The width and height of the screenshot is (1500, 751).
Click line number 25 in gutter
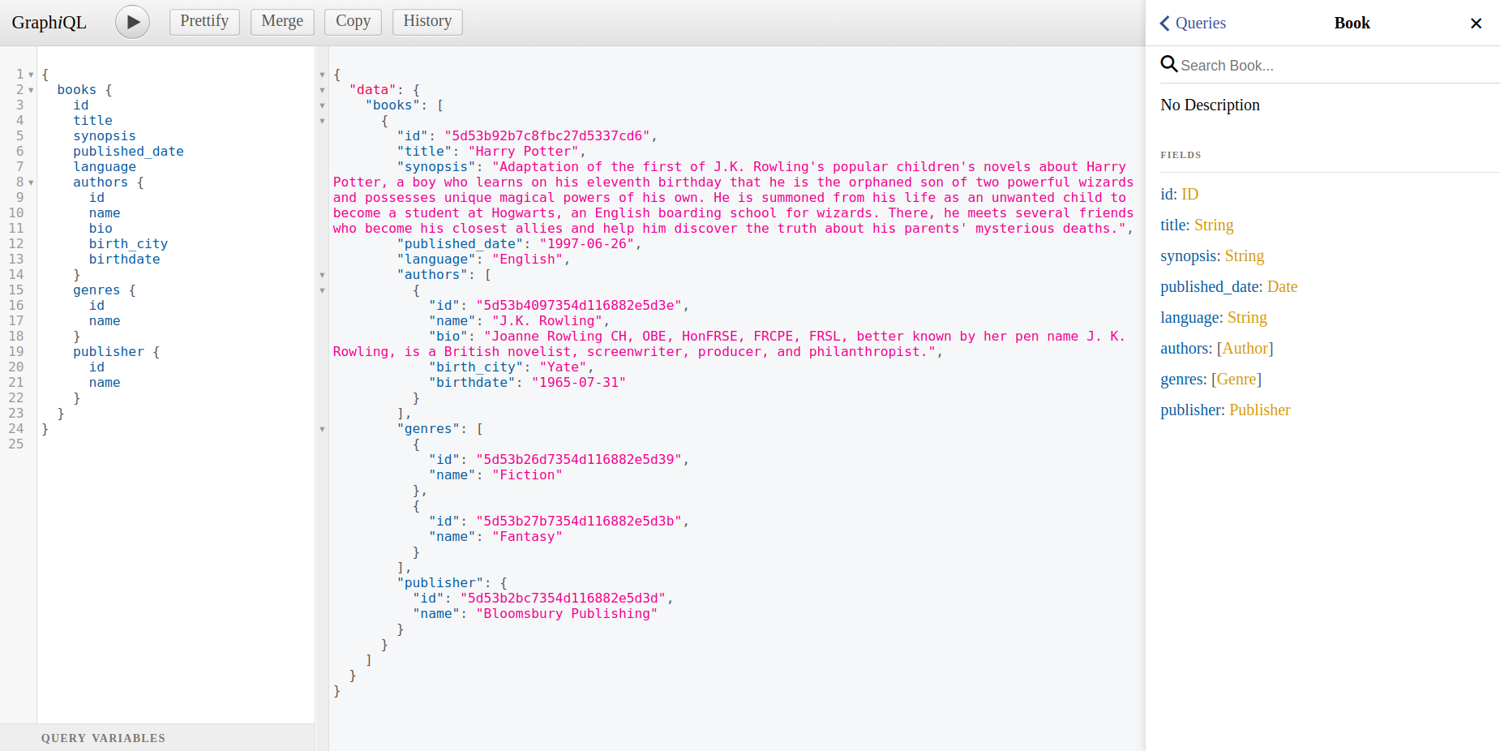16,444
